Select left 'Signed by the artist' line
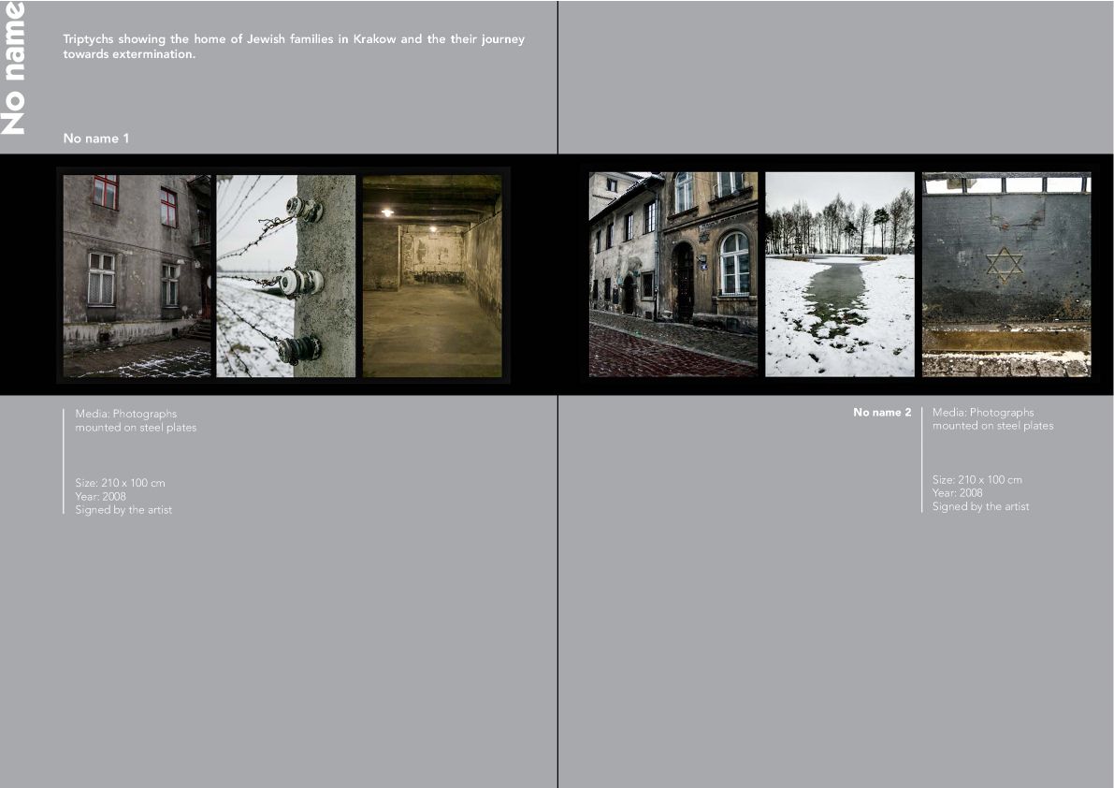 click(x=123, y=510)
